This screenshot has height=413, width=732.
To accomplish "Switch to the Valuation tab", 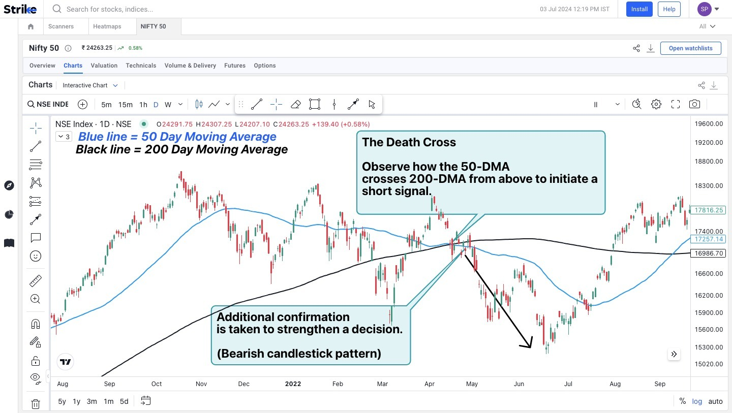I will tap(104, 66).
